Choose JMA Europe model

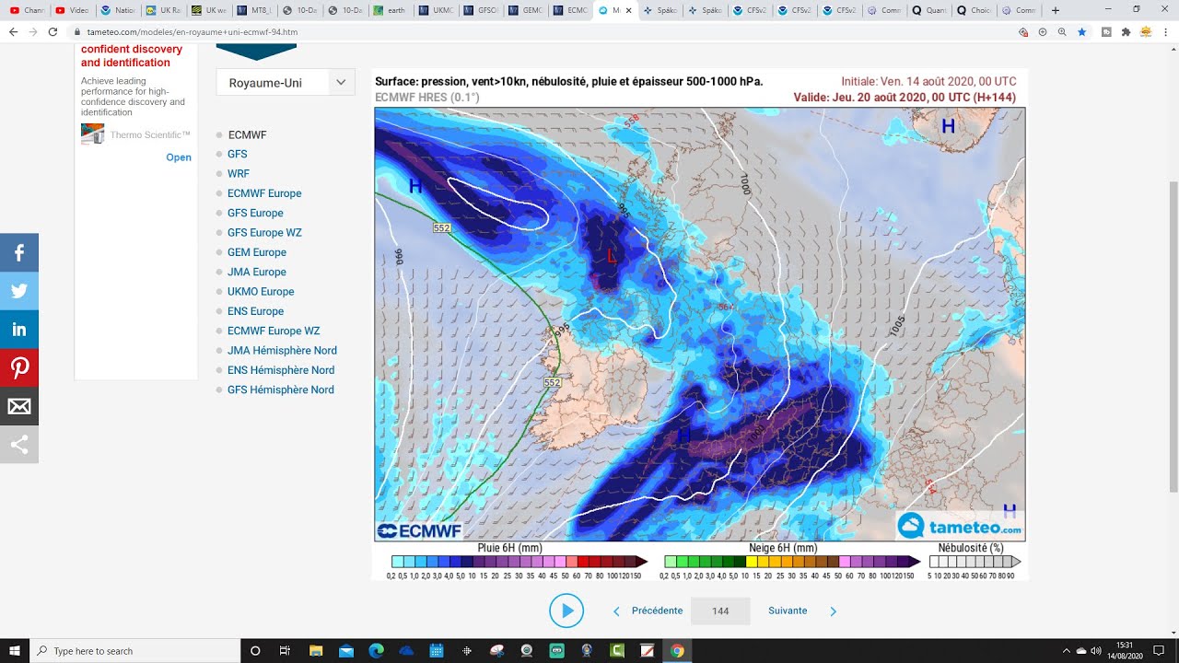(257, 273)
